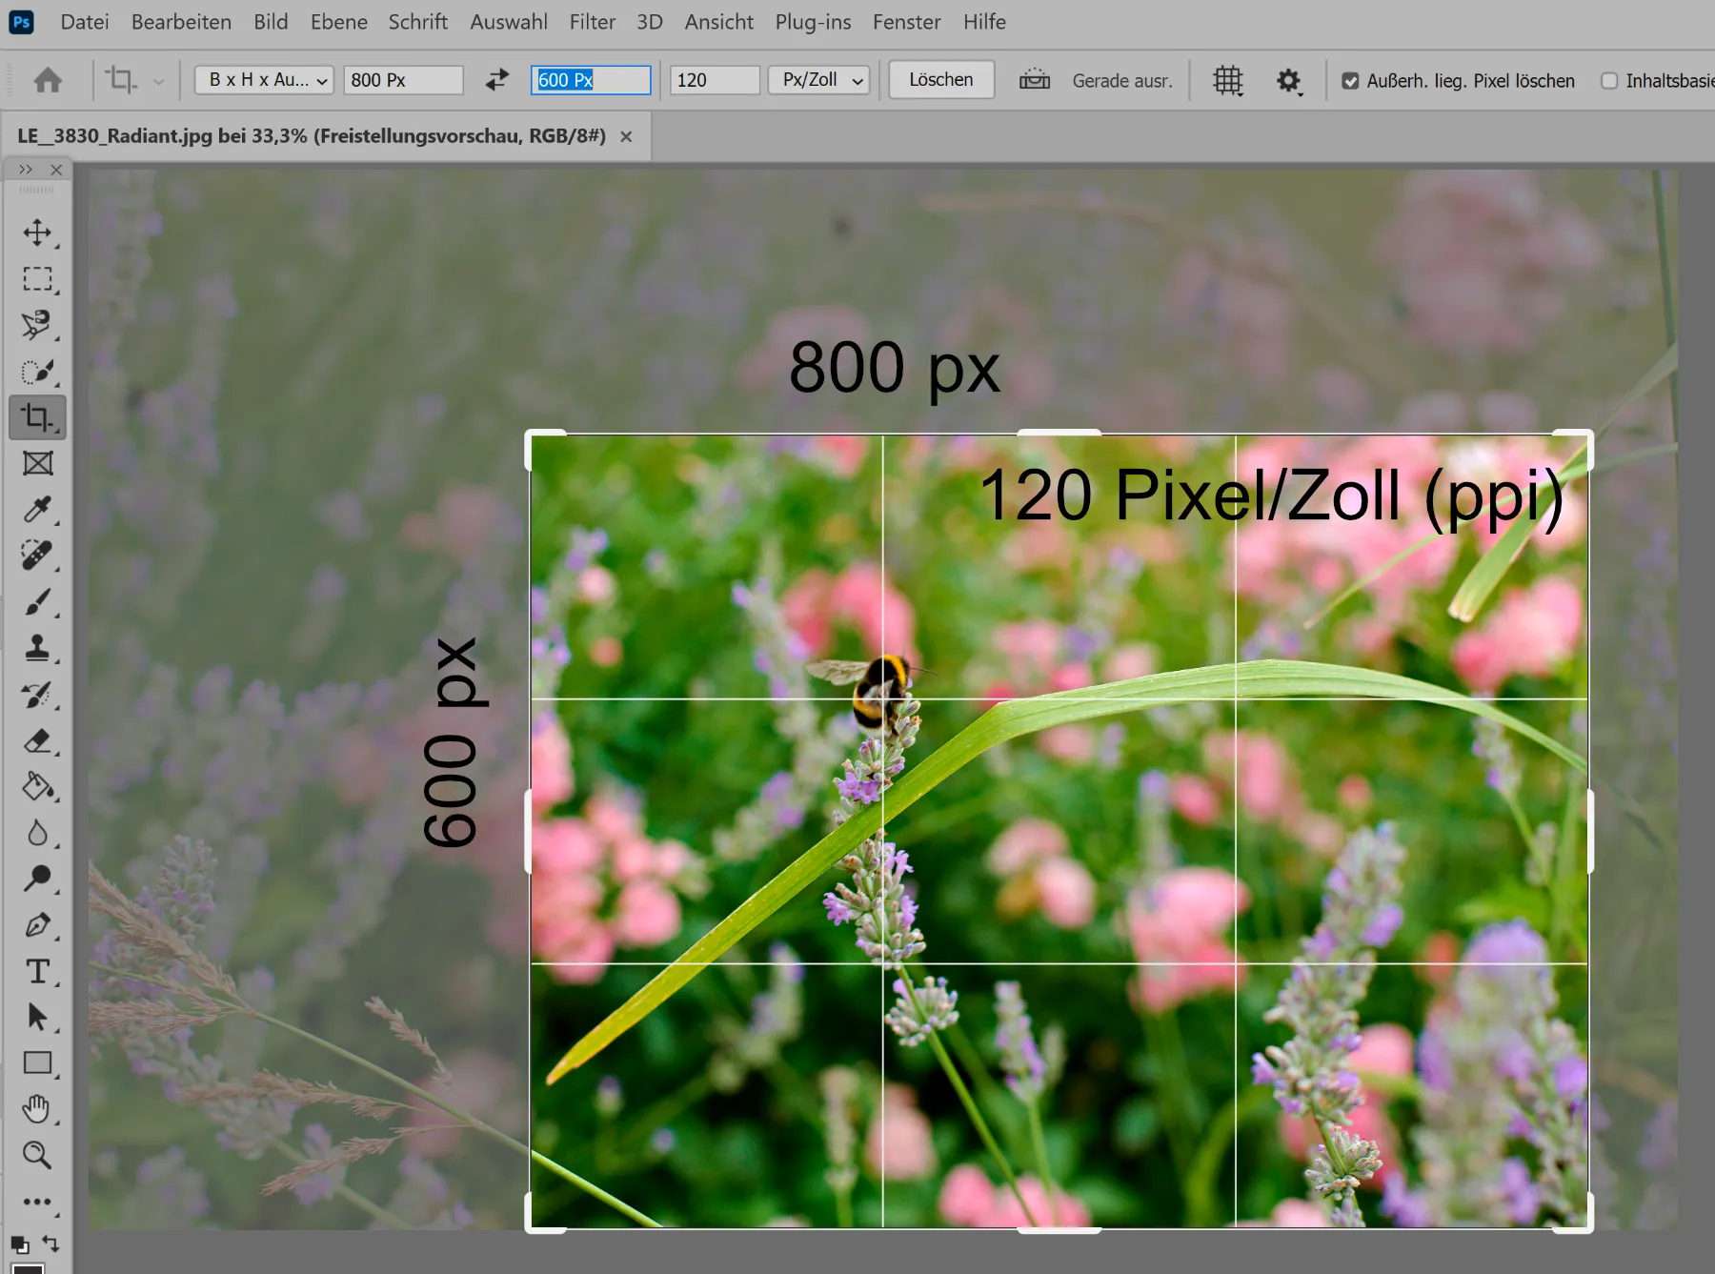Reset default foreground and background colors
The image size is (1715, 1274).
coord(20,1244)
